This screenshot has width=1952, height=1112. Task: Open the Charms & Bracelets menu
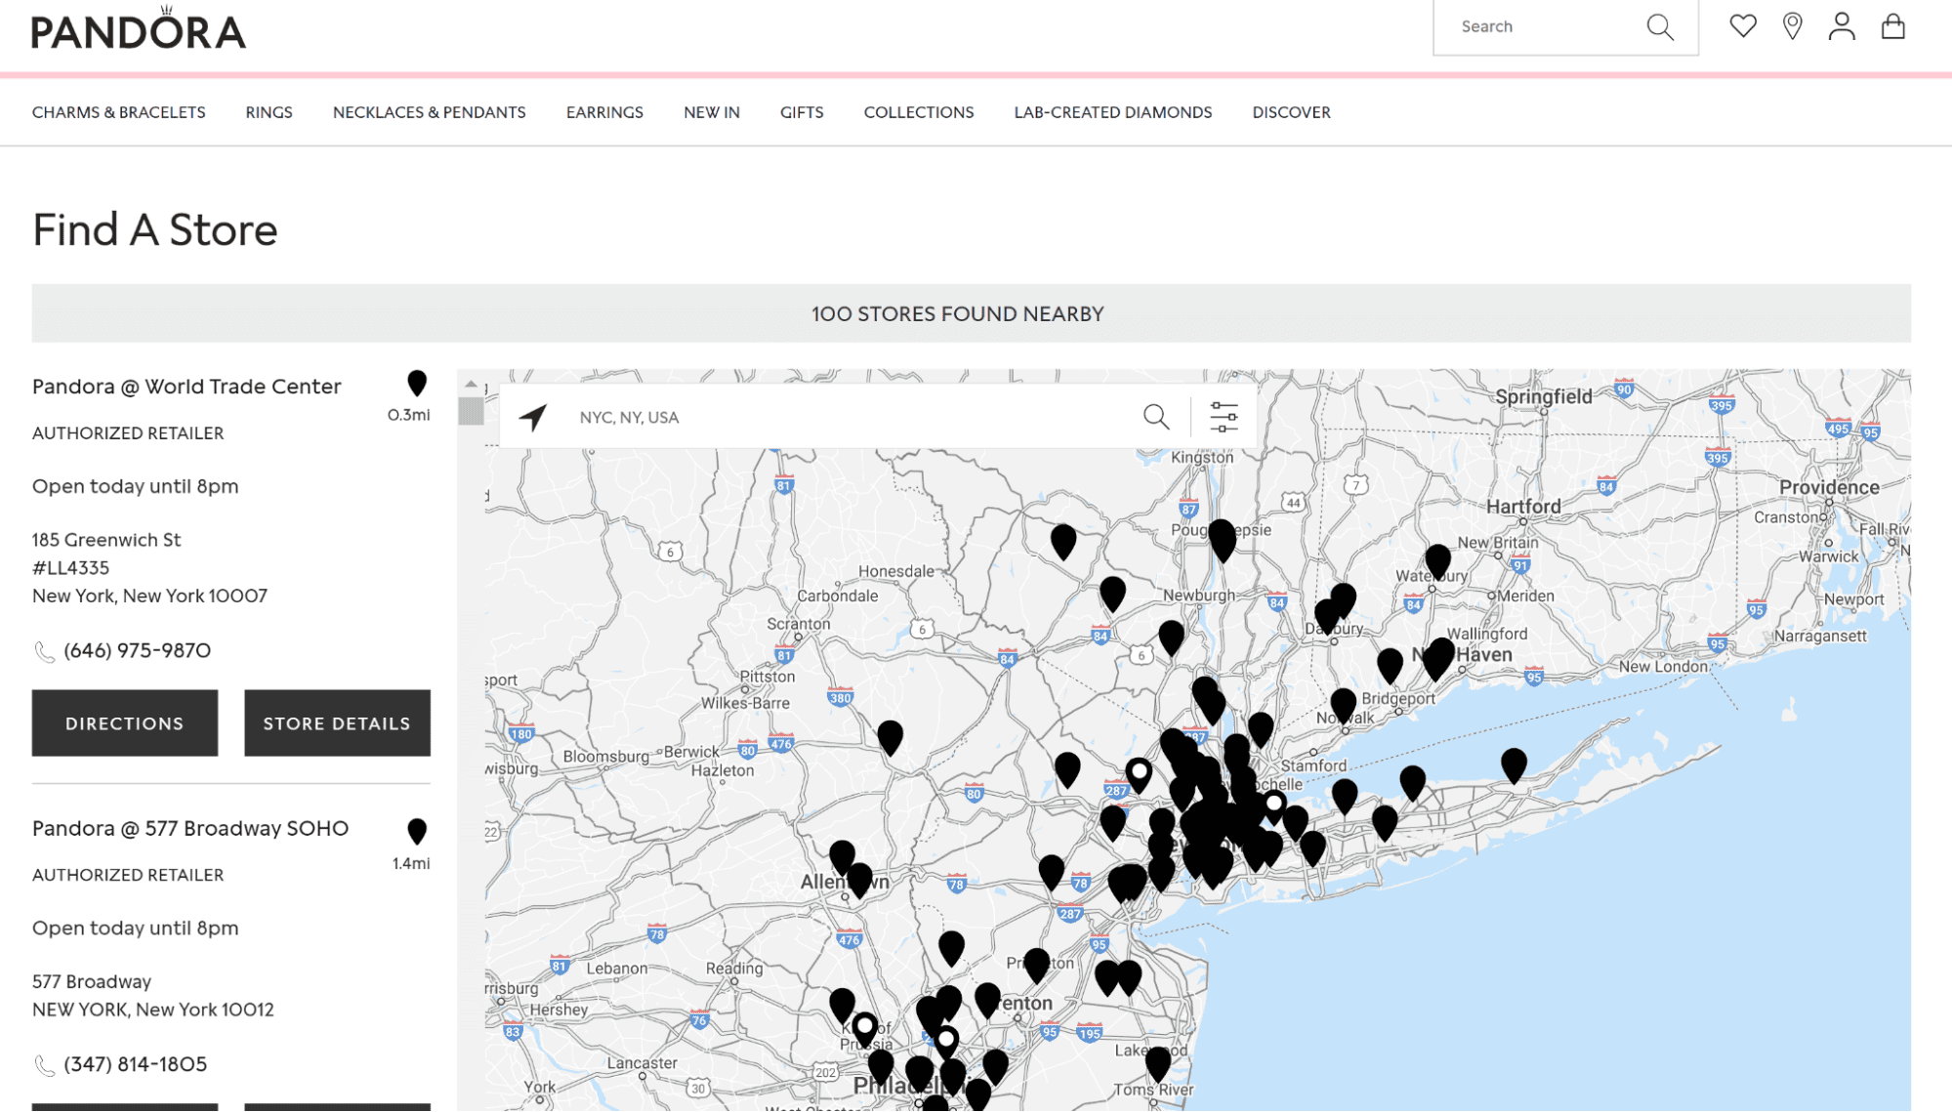click(x=118, y=112)
